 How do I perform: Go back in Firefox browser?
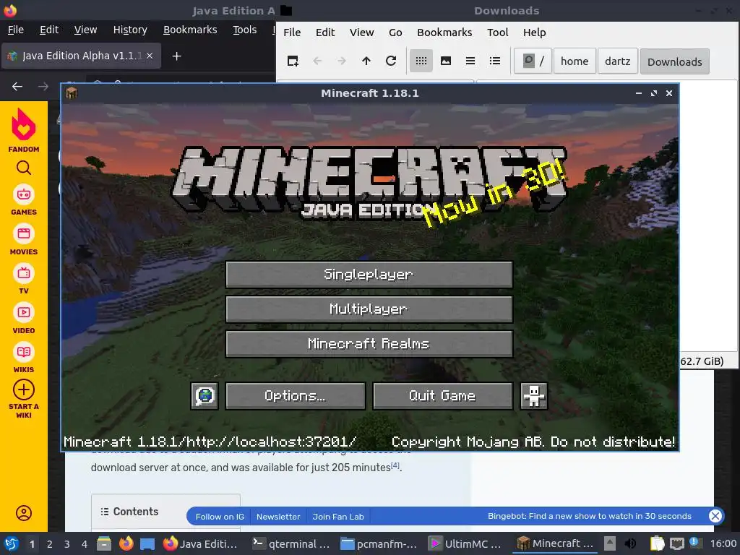pos(17,87)
